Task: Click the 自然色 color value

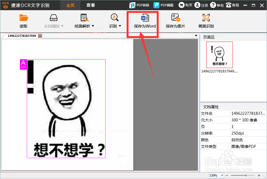Action: pos(237,140)
